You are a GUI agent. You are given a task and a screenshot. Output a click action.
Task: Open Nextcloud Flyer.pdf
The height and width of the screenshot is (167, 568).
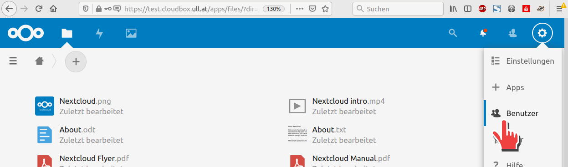pyautogui.click(x=95, y=159)
